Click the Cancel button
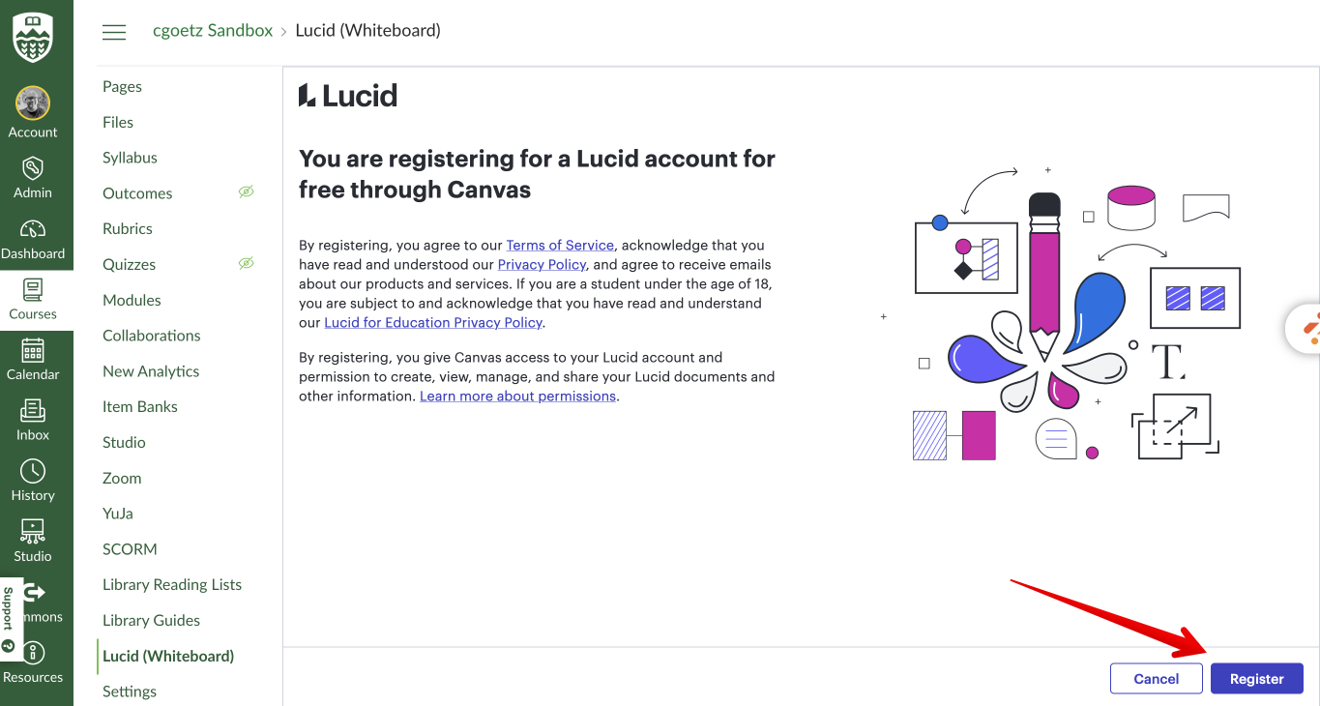This screenshot has height=706, width=1320. [1156, 679]
